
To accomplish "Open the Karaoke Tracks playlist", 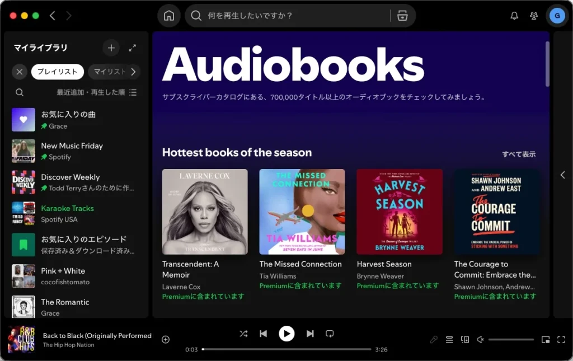I will click(76, 213).
